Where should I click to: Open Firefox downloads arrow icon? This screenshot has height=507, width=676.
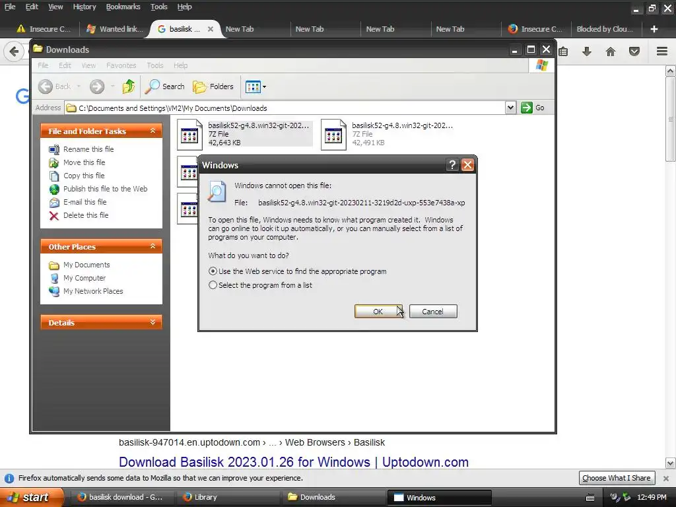[587, 51]
